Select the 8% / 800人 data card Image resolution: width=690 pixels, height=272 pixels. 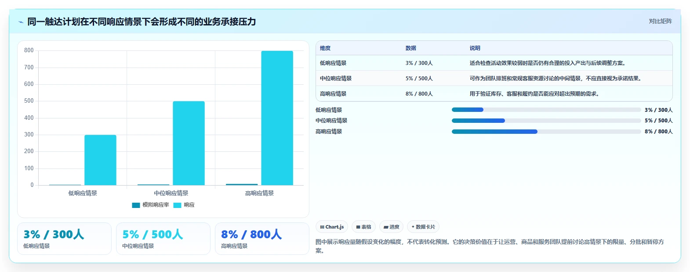pos(262,239)
